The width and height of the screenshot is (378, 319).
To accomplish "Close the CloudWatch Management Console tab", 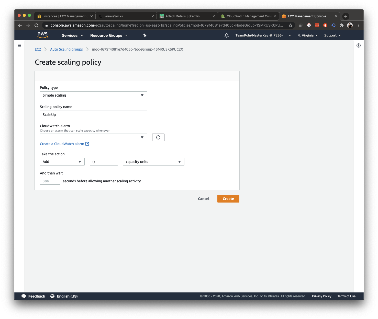I will [275, 16].
